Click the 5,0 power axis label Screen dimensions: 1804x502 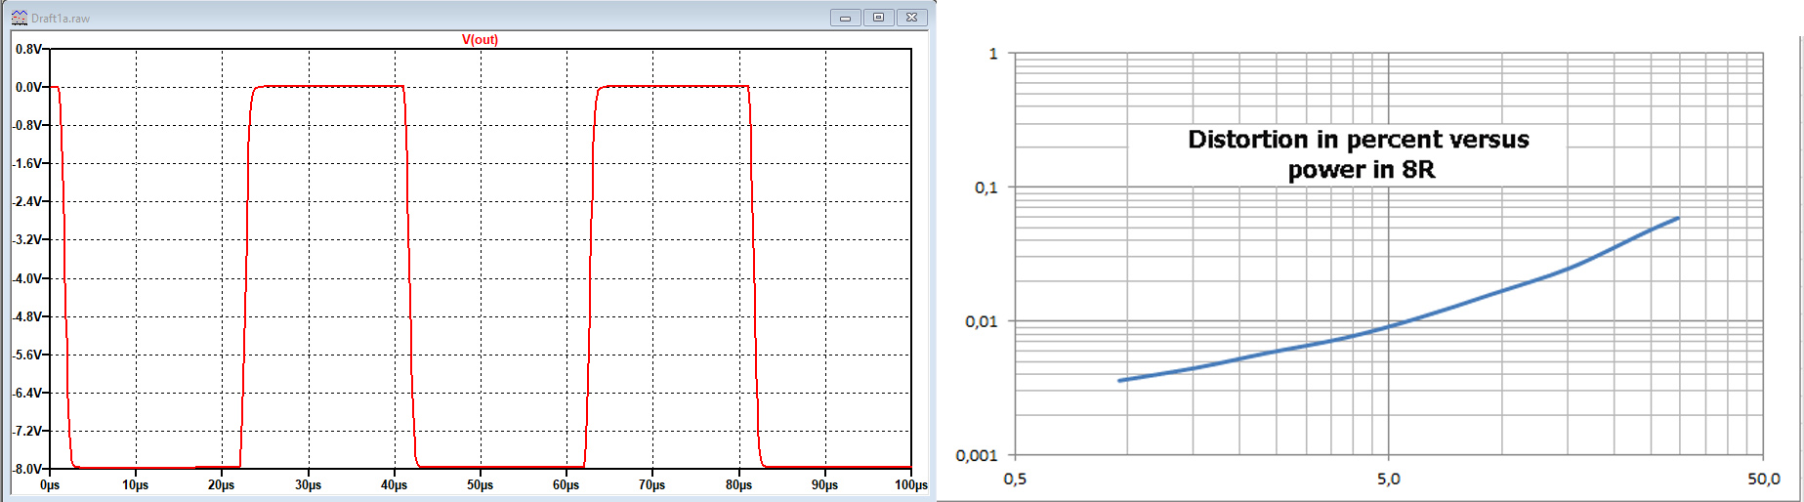point(1388,479)
